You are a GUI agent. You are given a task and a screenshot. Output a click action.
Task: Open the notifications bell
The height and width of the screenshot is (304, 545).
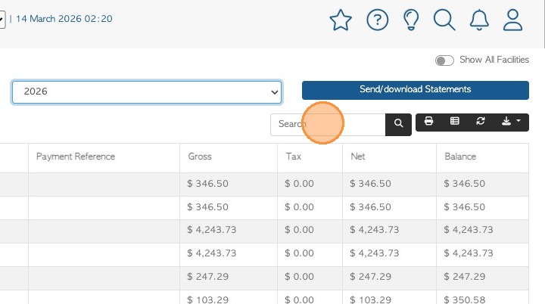pyautogui.click(x=479, y=20)
